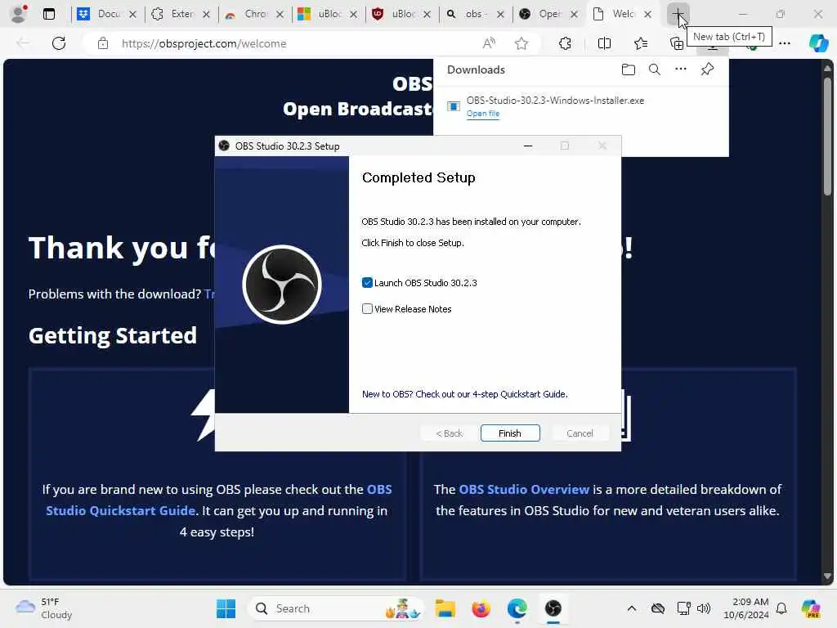This screenshot has height=628, width=837.
Task: Open Copilot preview icon in taskbar corner
Action: (x=811, y=608)
